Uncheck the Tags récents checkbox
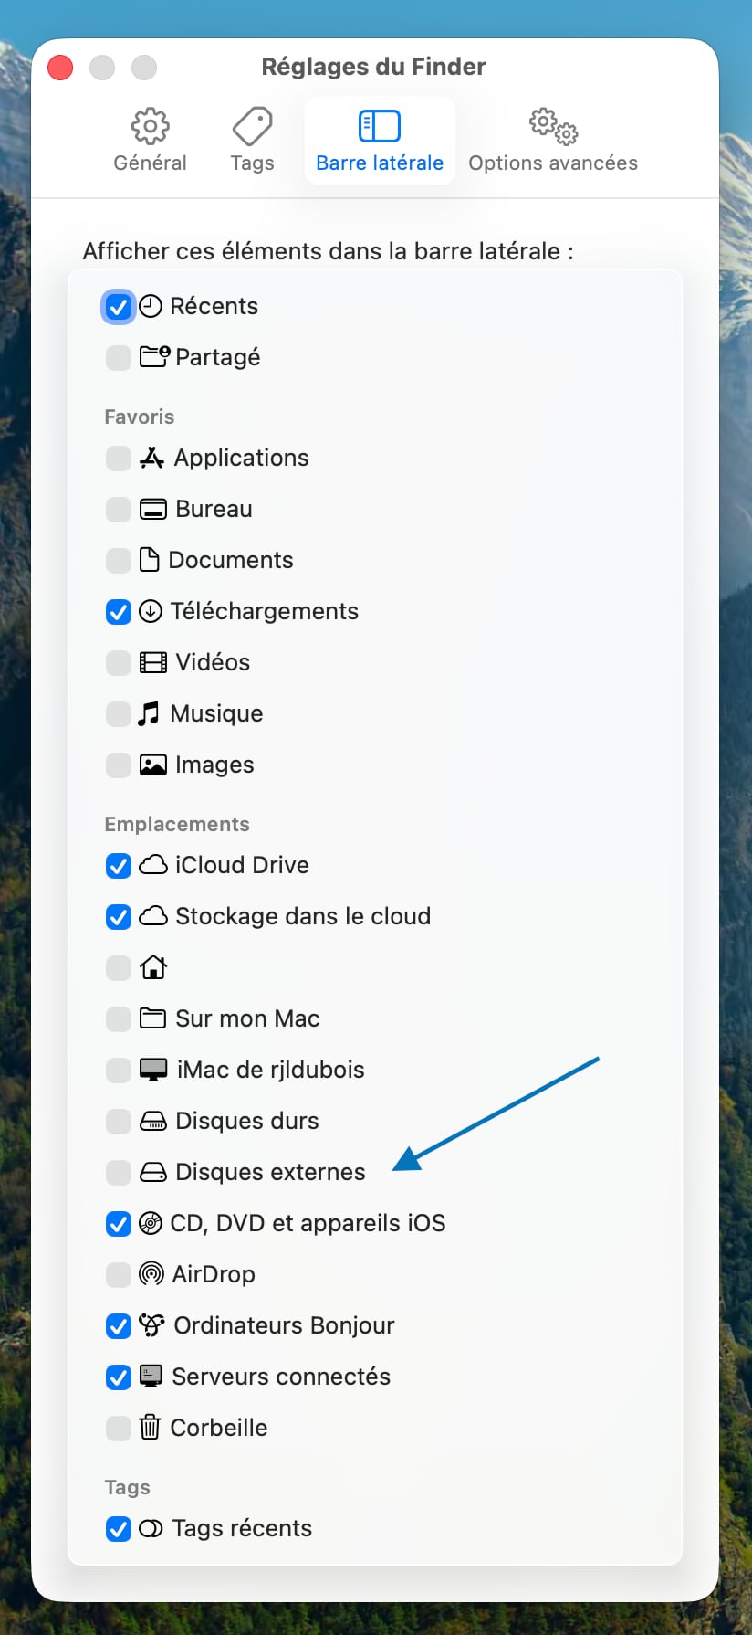The width and height of the screenshot is (752, 1635). pyautogui.click(x=119, y=1529)
